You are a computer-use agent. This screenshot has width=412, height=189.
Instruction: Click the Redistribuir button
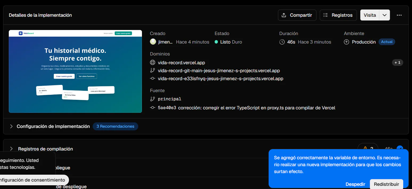386,184
